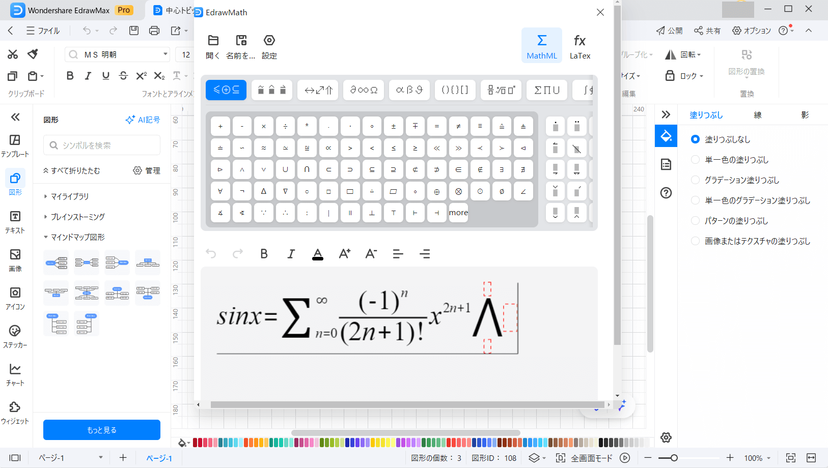Open the 回転 rotate dropdown
828x468 pixels.
click(x=683, y=54)
